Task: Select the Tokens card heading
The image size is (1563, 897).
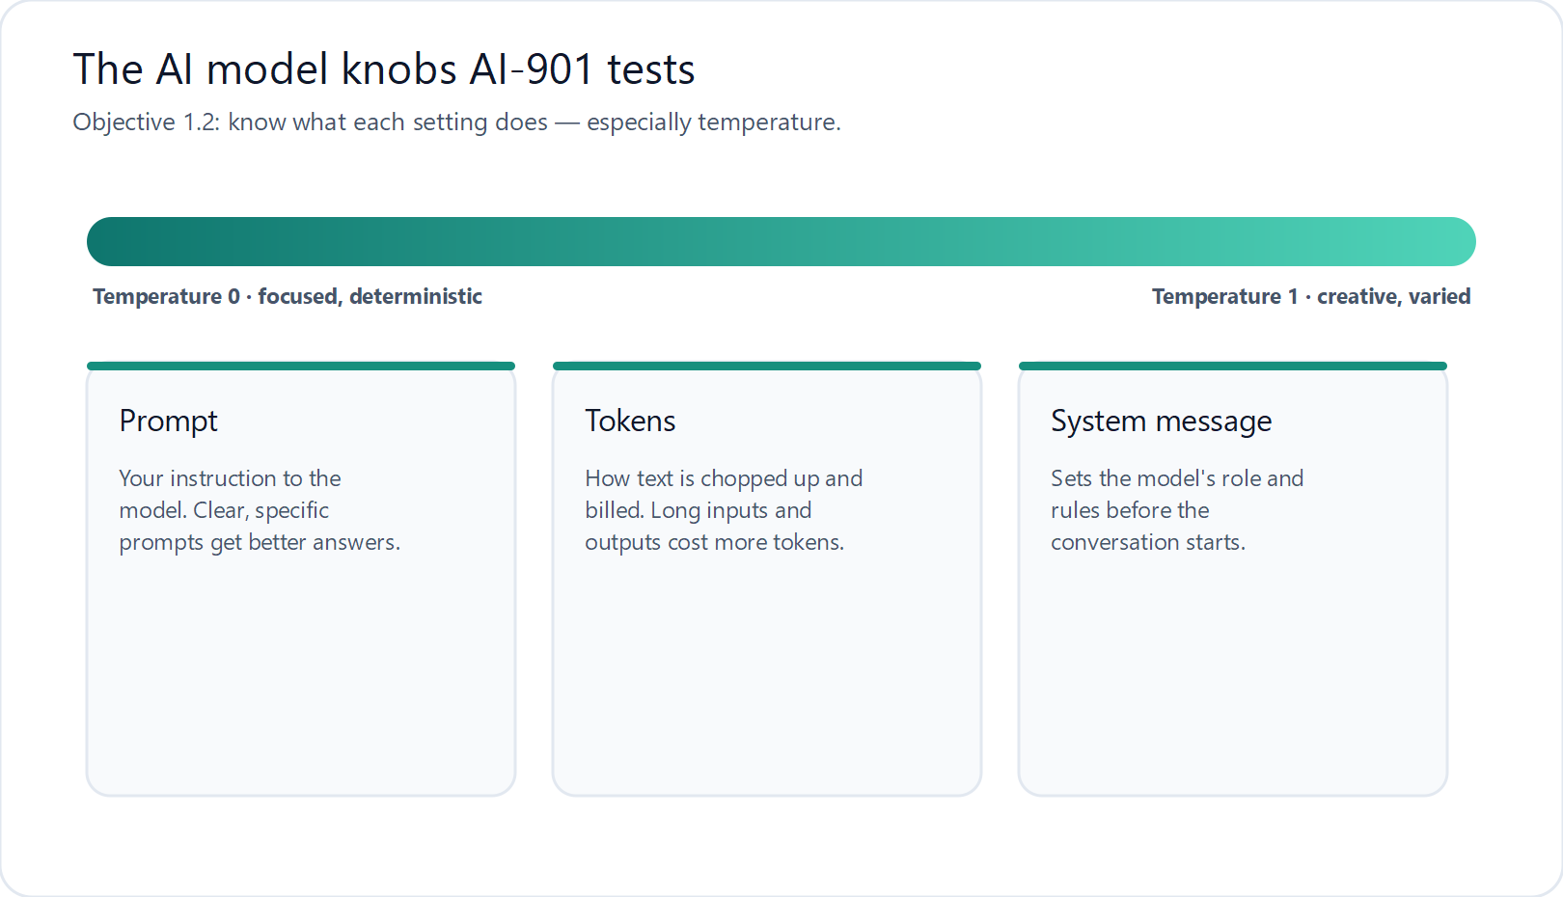Action: pos(630,421)
